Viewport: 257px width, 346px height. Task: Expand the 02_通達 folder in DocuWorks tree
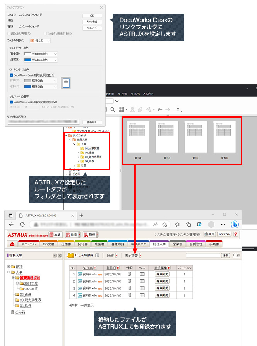point(78,153)
